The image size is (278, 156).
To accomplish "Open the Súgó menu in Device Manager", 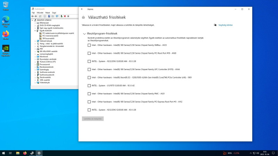I will pyautogui.click(x=54, y=13).
